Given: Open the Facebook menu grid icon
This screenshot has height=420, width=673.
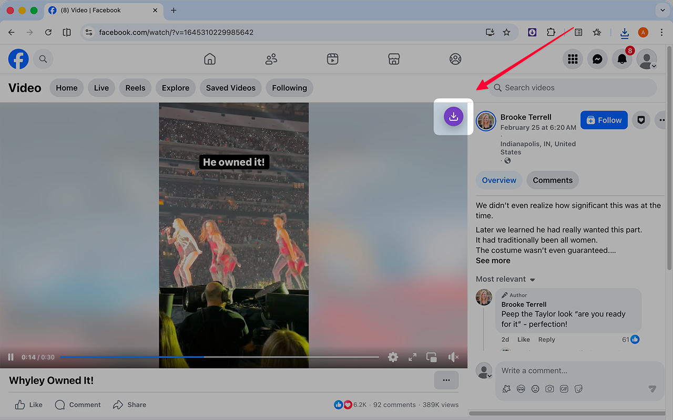Looking at the screenshot, I should point(573,59).
